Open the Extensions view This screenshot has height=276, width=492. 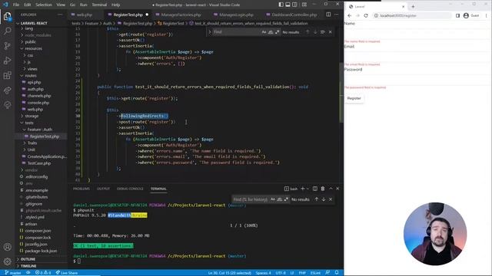[7, 75]
